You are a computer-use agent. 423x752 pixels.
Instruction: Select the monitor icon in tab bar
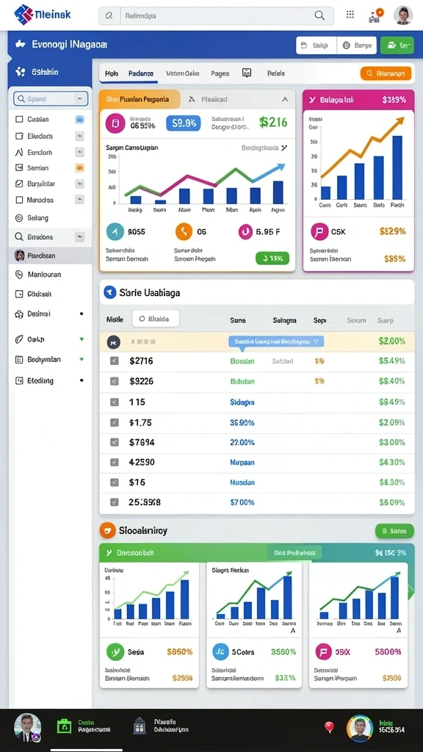point(247,73)
